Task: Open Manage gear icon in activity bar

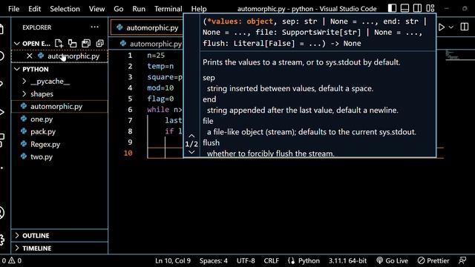Action: tap(1, 240)
